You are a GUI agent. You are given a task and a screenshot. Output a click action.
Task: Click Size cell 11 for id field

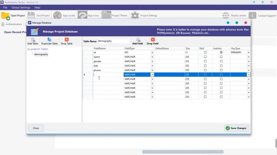click(191, 53)
